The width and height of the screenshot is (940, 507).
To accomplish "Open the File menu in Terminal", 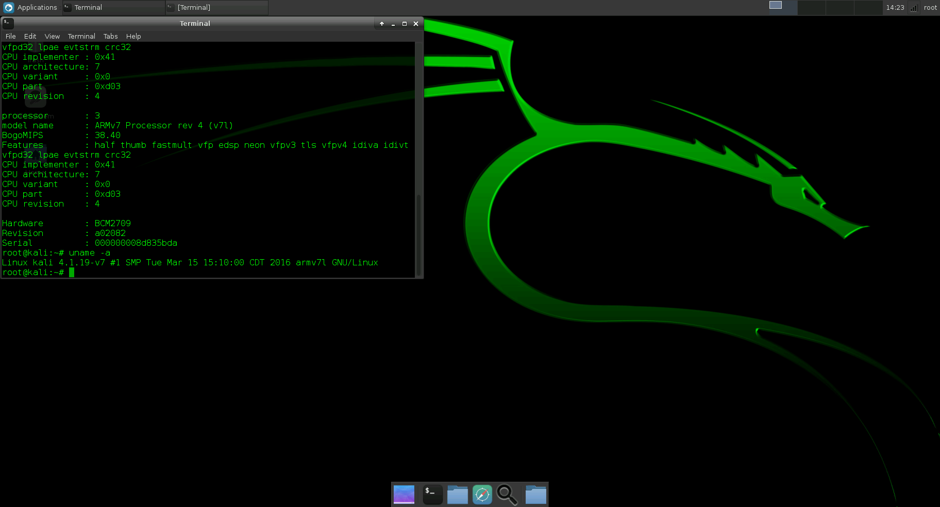I will pyautogui.click(x=10, y=37).
